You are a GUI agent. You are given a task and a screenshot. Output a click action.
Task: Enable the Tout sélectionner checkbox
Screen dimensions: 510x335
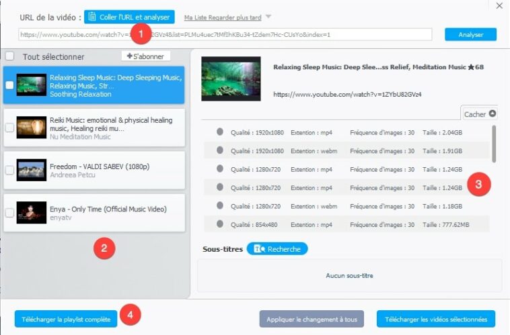[x=9, y=56]
